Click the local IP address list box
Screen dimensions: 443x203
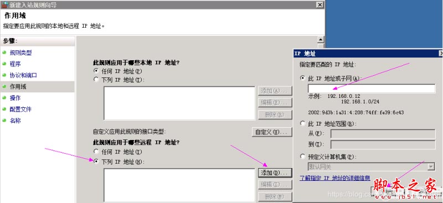coord(179,103)
